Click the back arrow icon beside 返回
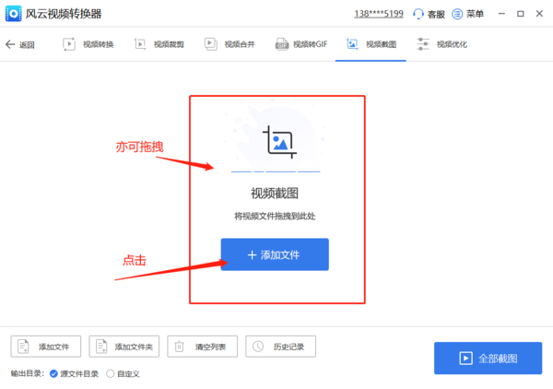The width and height of the screenshot is (553, 389). (x=10, y=44)
